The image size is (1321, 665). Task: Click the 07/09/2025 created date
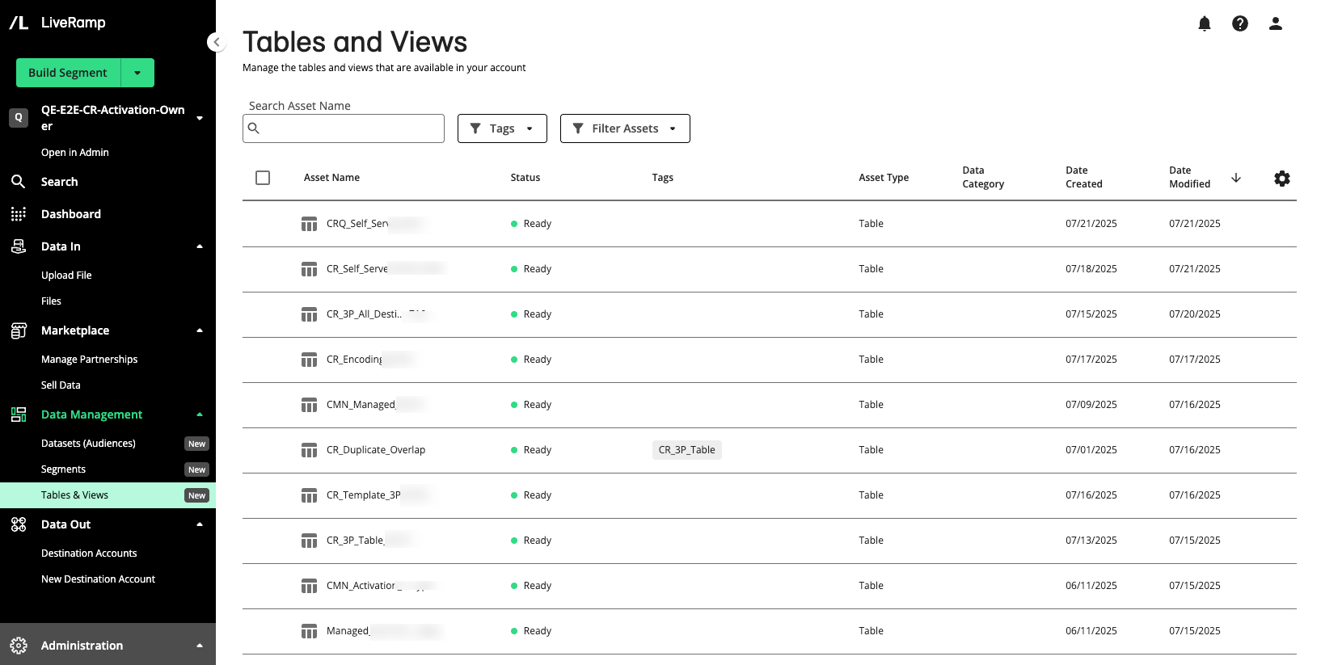coord(1091,405)
